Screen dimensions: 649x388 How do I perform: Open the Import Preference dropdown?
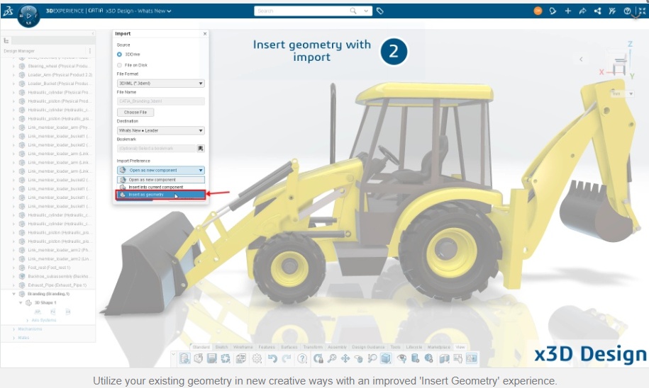(160, 170)
